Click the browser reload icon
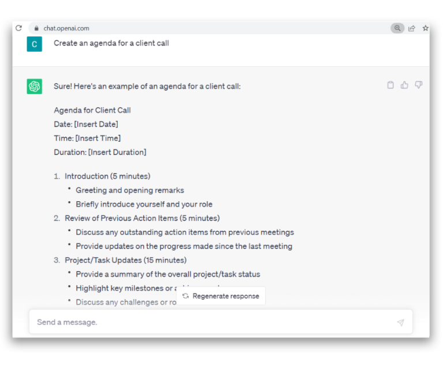 click(x=19, y=28)
